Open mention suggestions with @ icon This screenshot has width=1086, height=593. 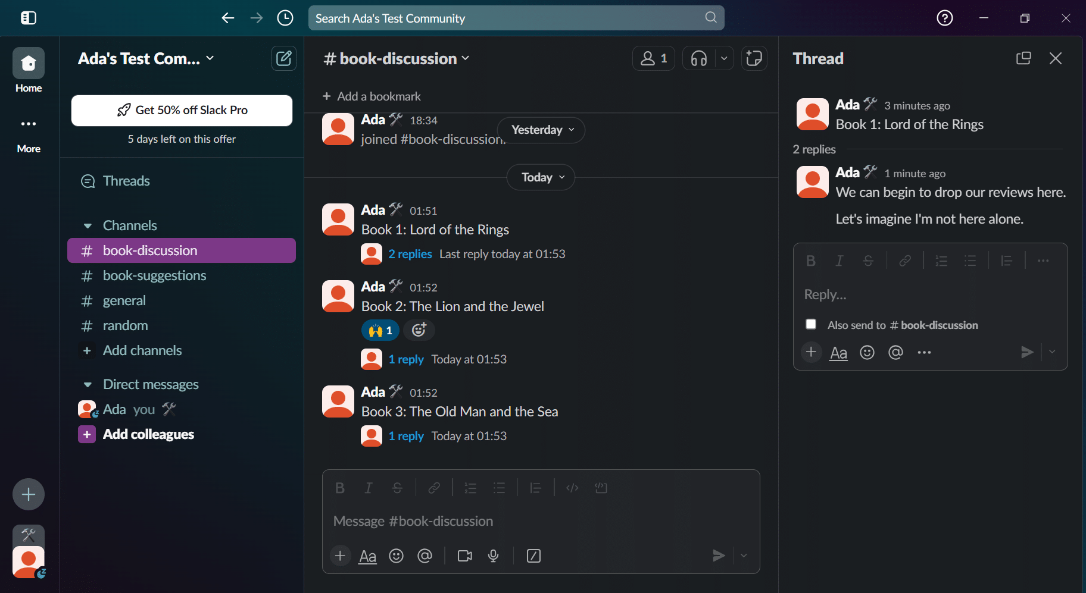click(425, 556)
